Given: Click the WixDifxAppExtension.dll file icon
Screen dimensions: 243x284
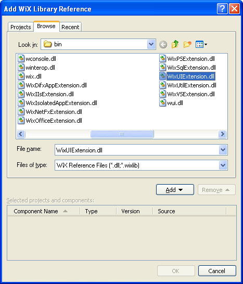Looking at the screenshot, I should (21, 85).
